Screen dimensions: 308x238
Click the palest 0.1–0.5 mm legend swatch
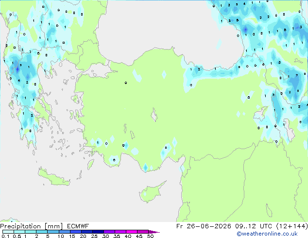click(8, 232)
